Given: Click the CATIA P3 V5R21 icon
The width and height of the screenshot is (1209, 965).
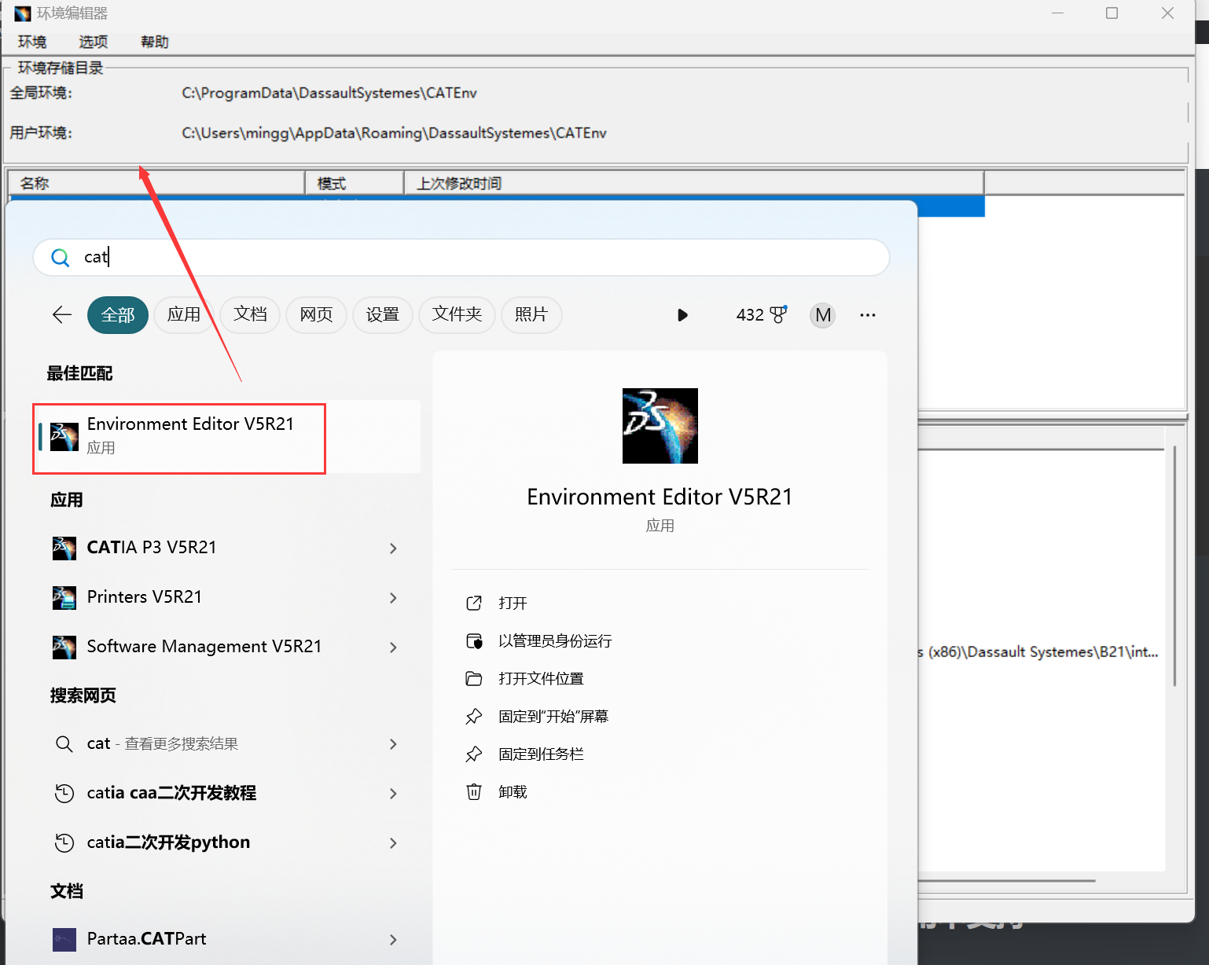Looking at the screenshot, I should [x=64, y=548].
